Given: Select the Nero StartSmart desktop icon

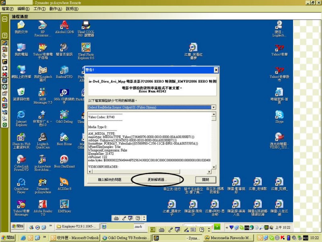Looking at the screenshot, I should [64, 162].
